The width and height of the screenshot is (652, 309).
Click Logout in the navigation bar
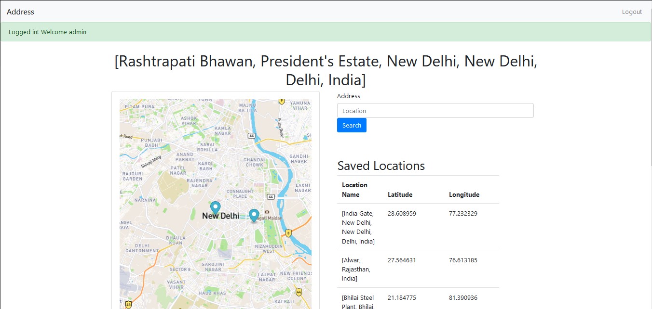pos(632,12)
